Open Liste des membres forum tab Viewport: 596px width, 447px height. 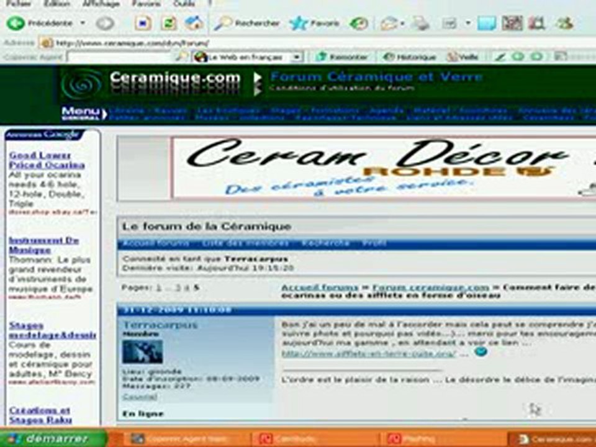[x=246, y=243]
